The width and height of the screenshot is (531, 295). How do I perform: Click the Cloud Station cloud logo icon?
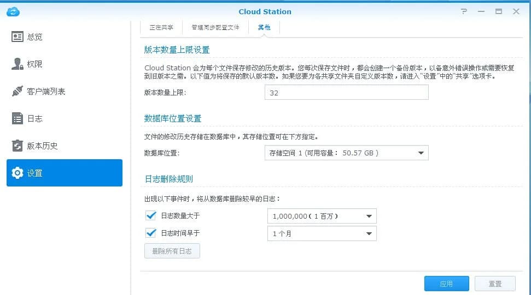click(13, 12)
